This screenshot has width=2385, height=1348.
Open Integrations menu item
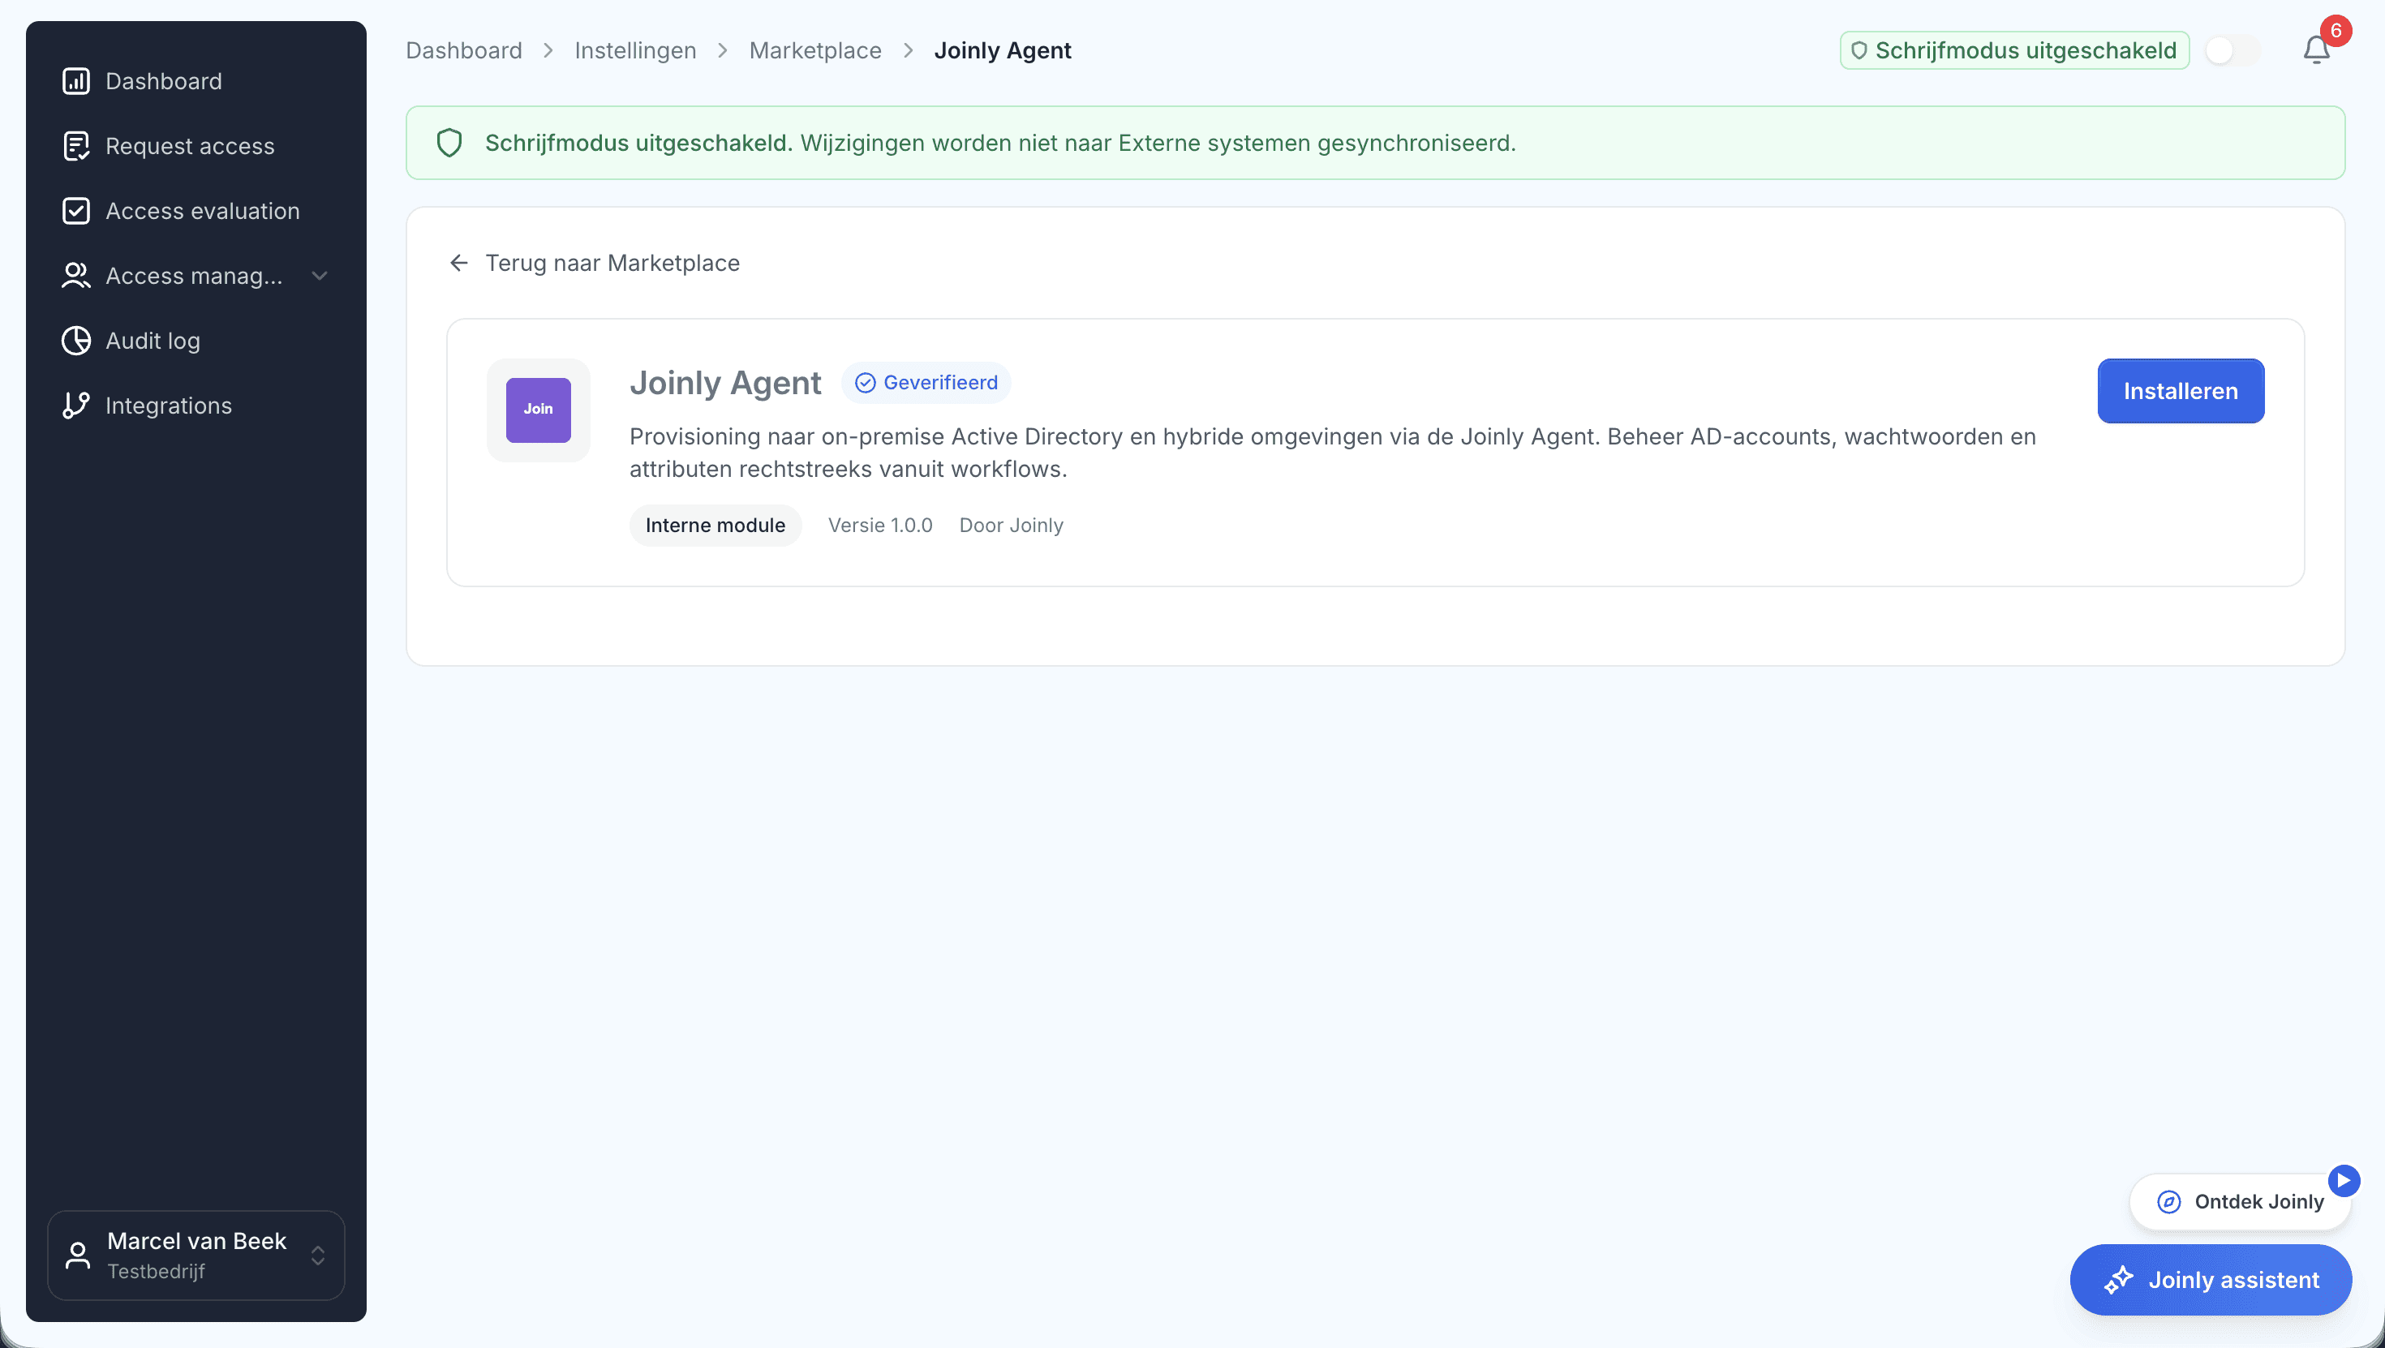click(196, 406)
